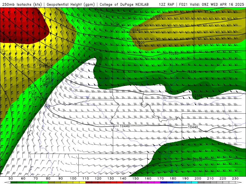
Task: Select the dark blue swatch starting at 170
Action: [164, 182]
